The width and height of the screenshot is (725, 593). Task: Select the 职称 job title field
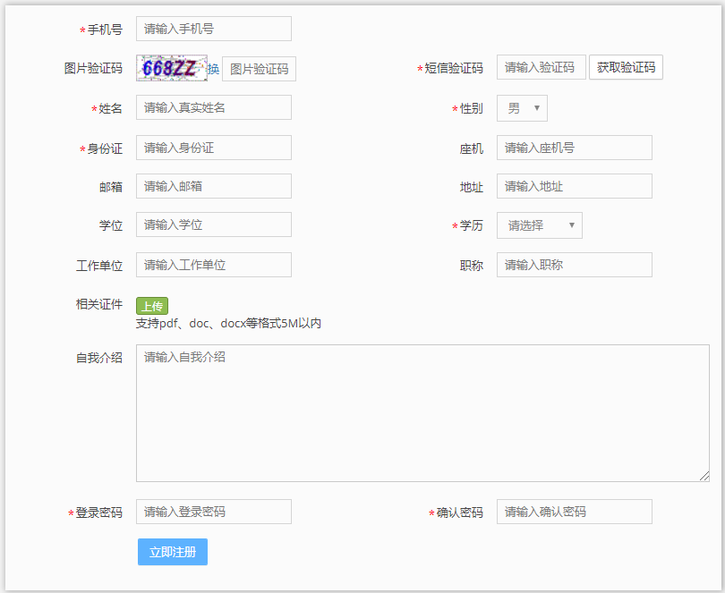point(574,265)
